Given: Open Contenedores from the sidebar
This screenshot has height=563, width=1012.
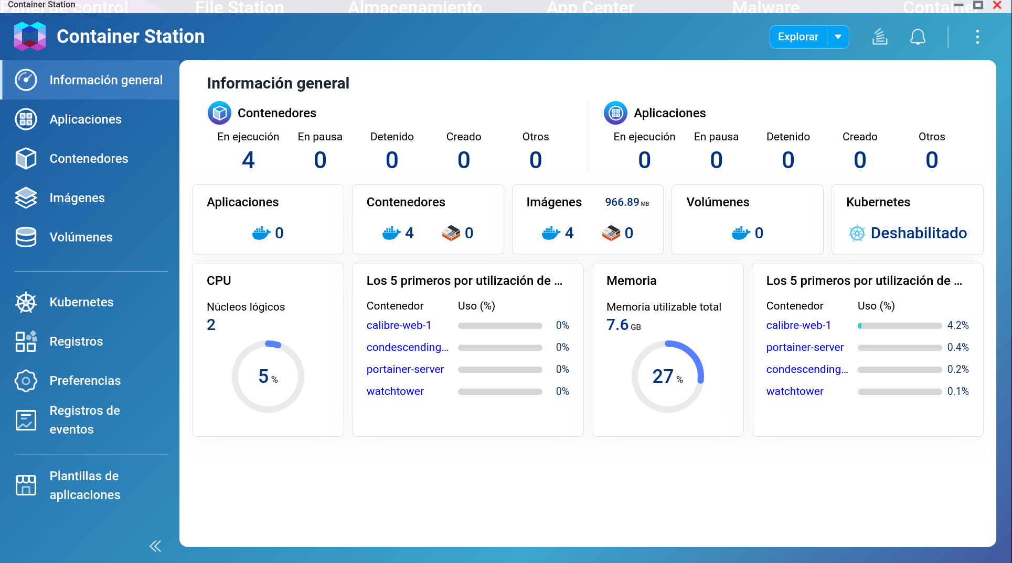Looking at the screenshot, I should (x=89, y=159).
